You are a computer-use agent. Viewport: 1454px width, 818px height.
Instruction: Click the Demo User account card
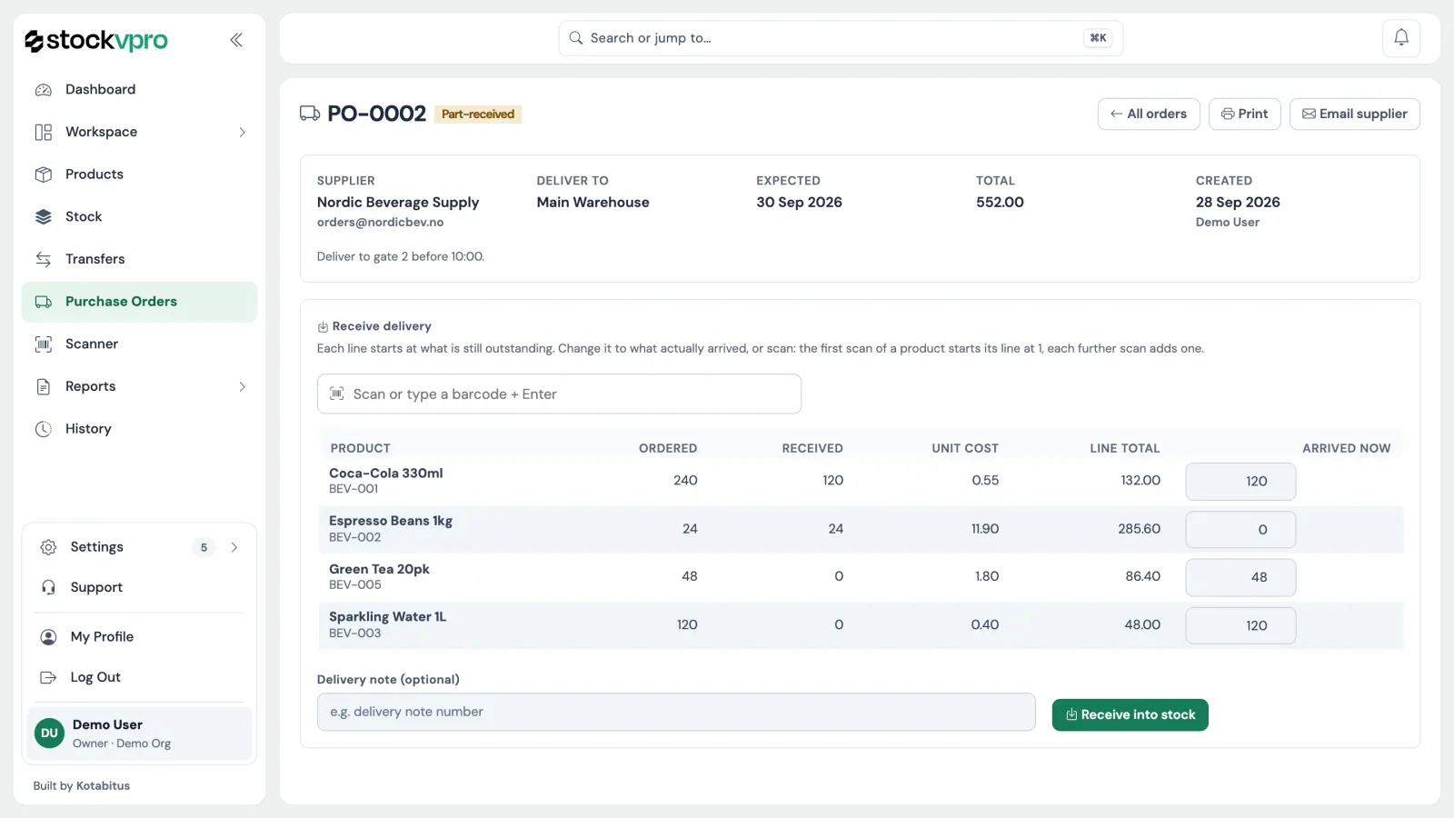139,733
